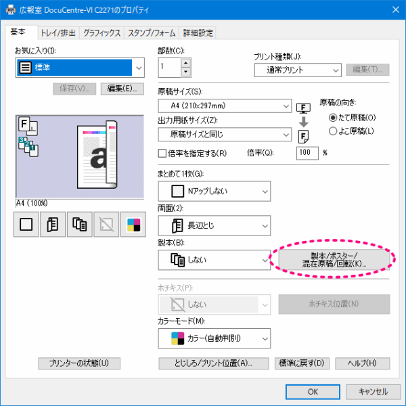Screen dimensions: 406x406
Task: Click the portrait orientation icon beside 原稿サイズ
Action: (304, 107)
